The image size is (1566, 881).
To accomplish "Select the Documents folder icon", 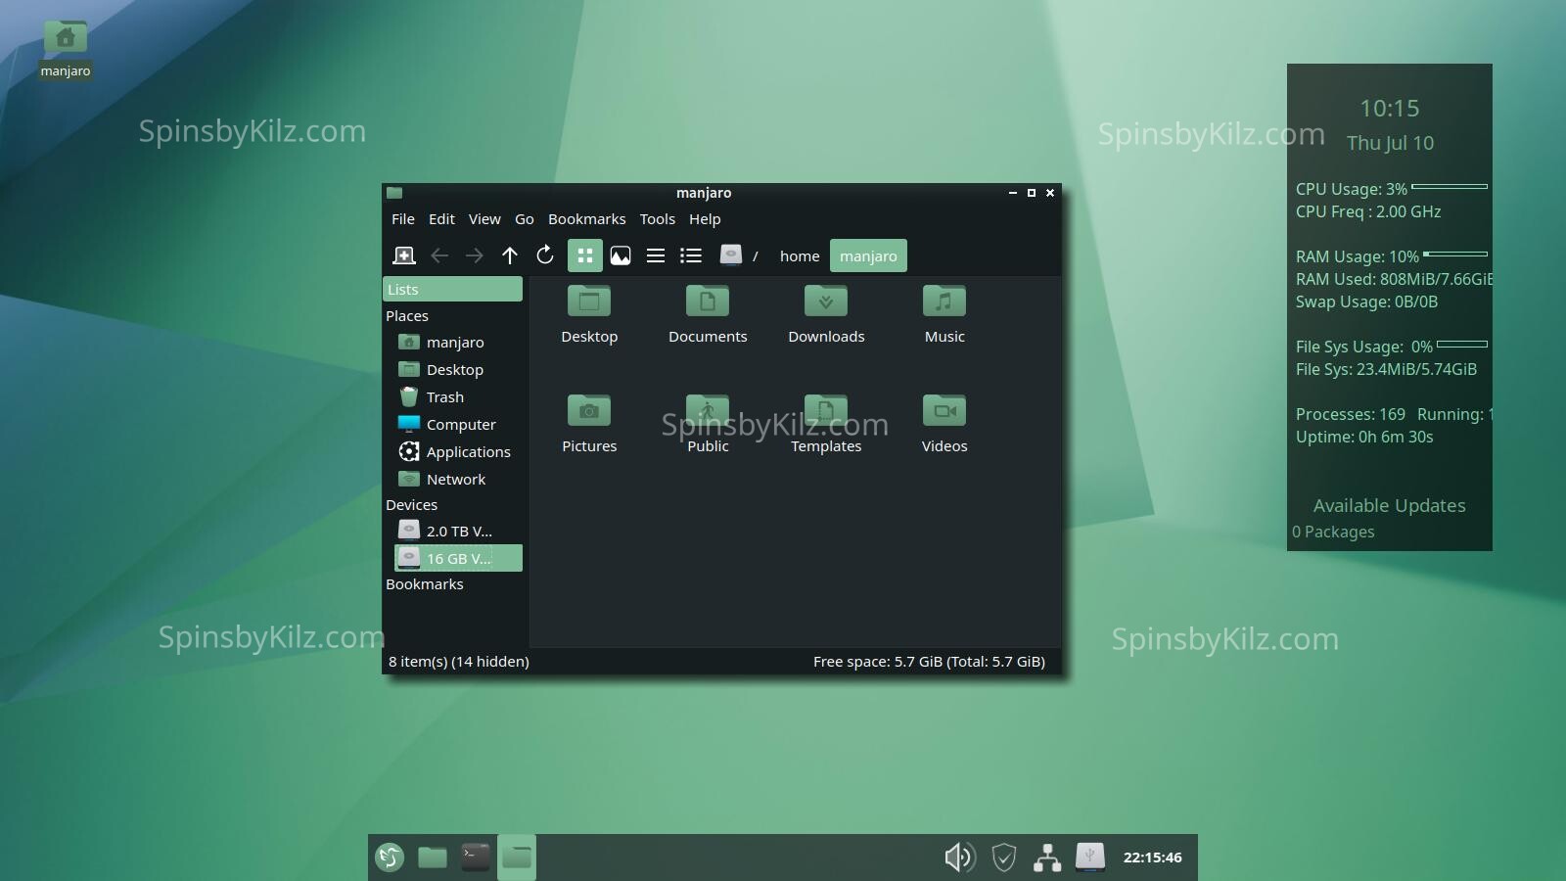I will tap(708, 301).
